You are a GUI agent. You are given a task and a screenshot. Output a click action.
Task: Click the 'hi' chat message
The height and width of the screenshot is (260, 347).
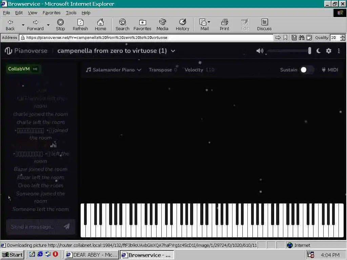click(x=54, y=146)
